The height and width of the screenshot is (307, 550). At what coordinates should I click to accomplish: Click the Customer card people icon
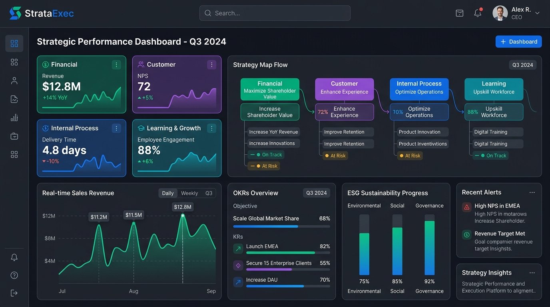click(141, 65)
